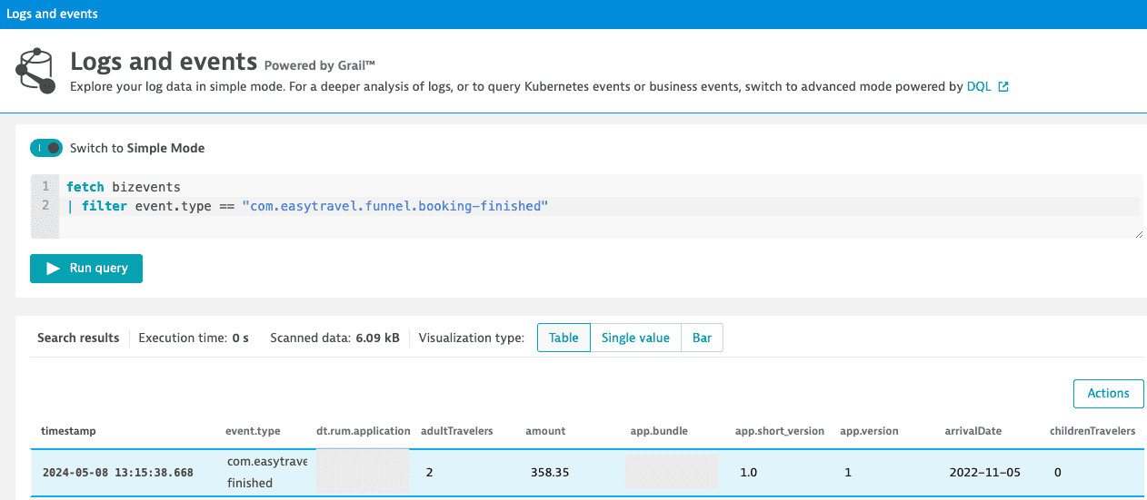The height and width of the screenshot is (500, 1147).
Task: Select the Table visualization tab
Action: click(564, 338)
